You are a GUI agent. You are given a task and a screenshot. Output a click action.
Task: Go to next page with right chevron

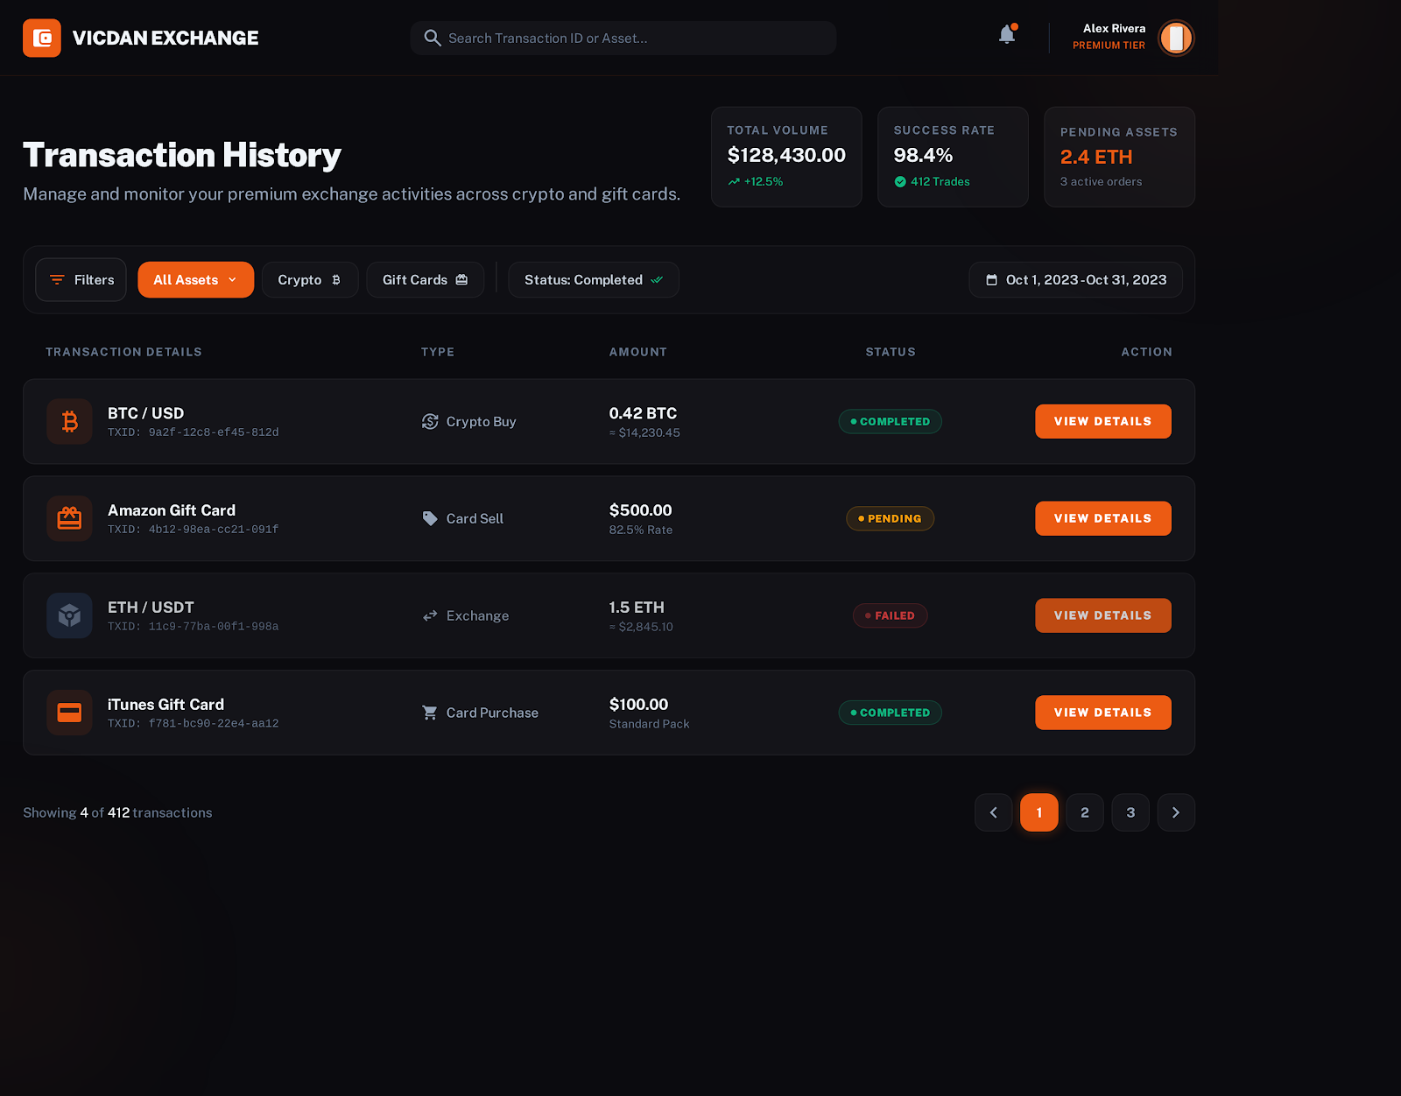point(1176,813)
